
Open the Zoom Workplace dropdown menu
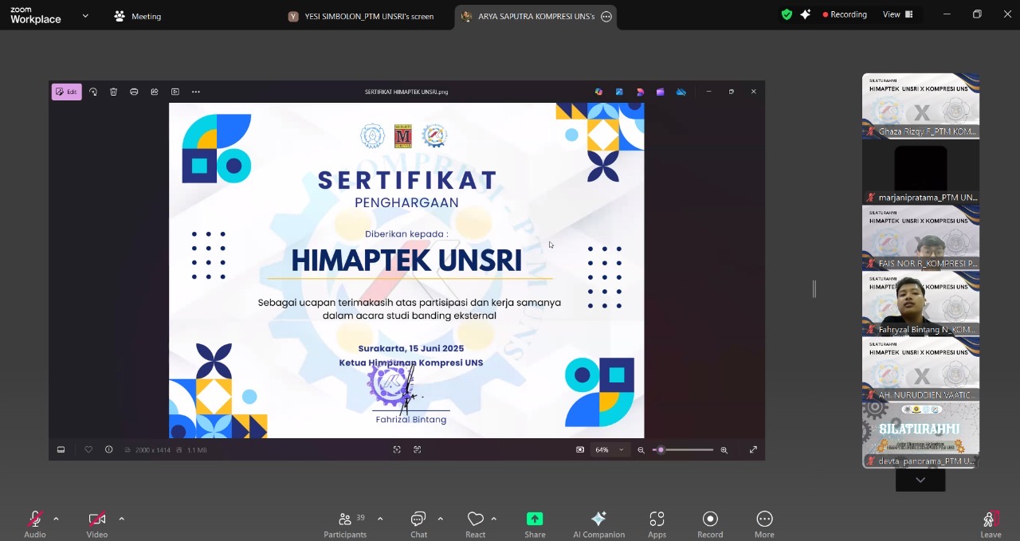[x=85, y=16]
